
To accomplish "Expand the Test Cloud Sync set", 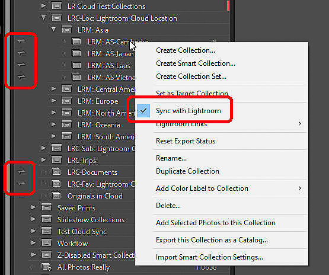I will pyautogui.click(x=33, y=231).
